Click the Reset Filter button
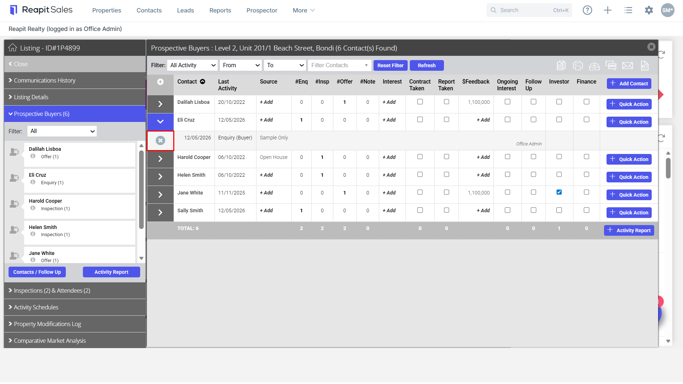Screen dimensions: 683x384 coord(390,65)
